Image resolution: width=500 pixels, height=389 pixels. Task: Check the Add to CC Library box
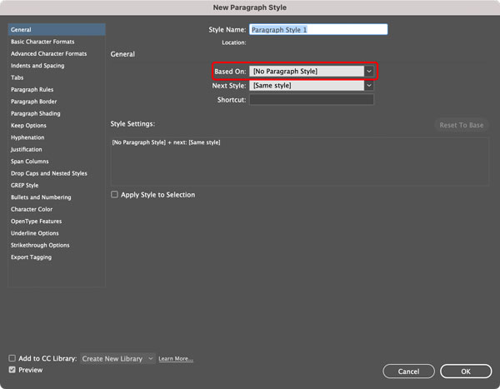[12, 358]
